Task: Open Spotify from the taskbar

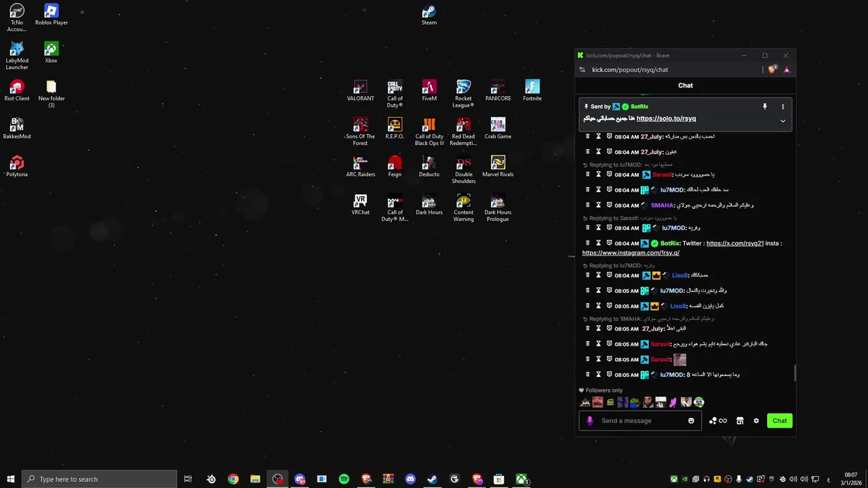Action: click(344, 479)
